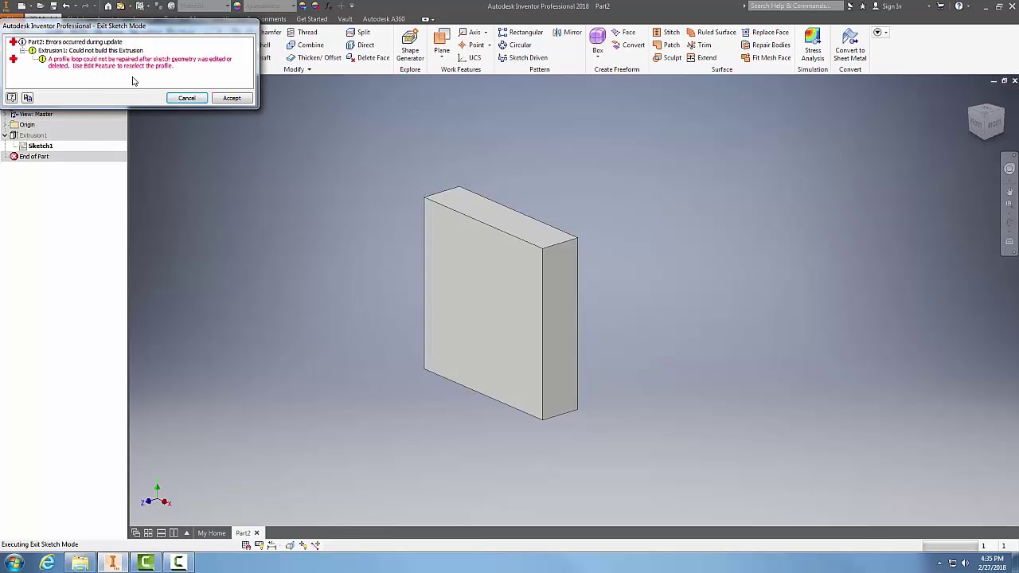
Task: Open the Axis dropdown arrow
Action: [486, 33]
